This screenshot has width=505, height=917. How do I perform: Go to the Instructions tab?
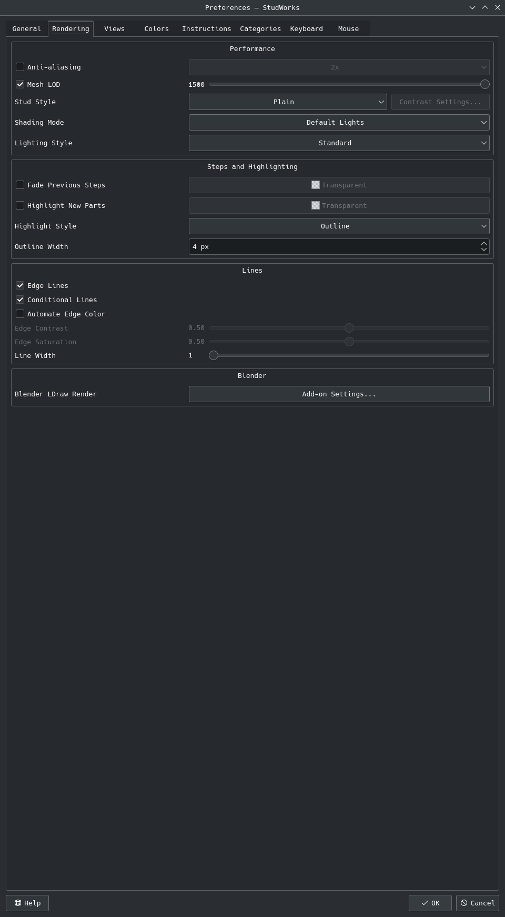coord(206,29)
